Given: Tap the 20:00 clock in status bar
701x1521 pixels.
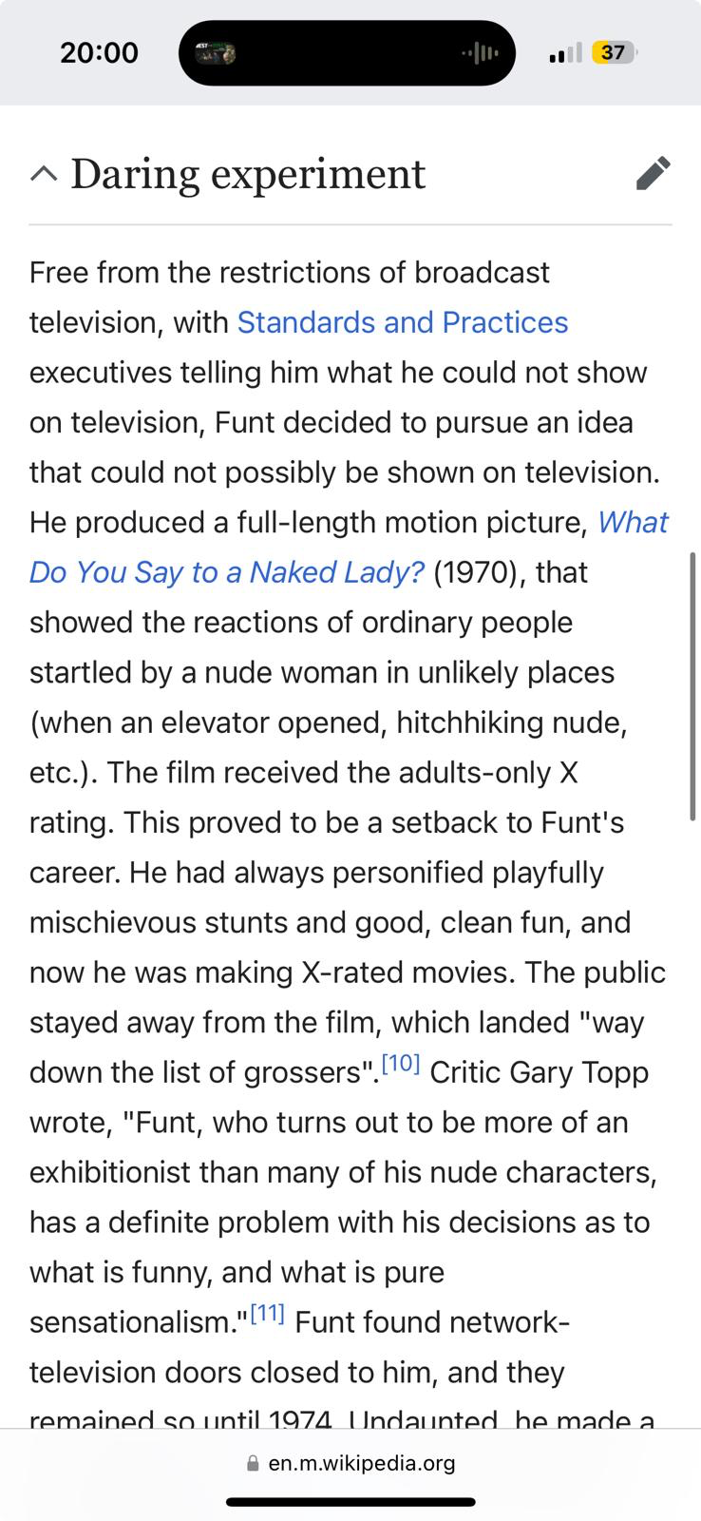Looking at the screenshot, I should (x=99, y=52).
